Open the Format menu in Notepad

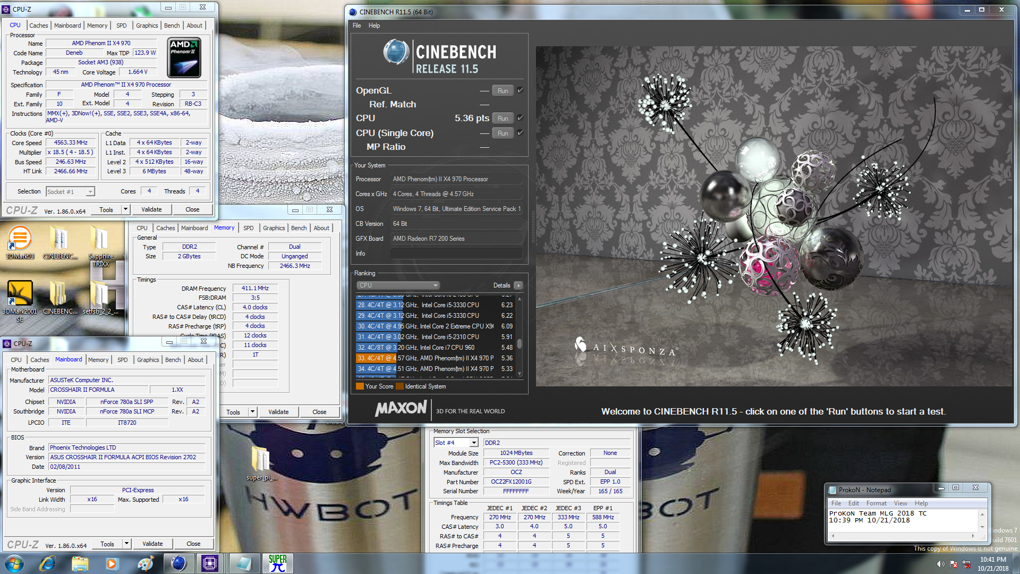(x=876, y=503)
